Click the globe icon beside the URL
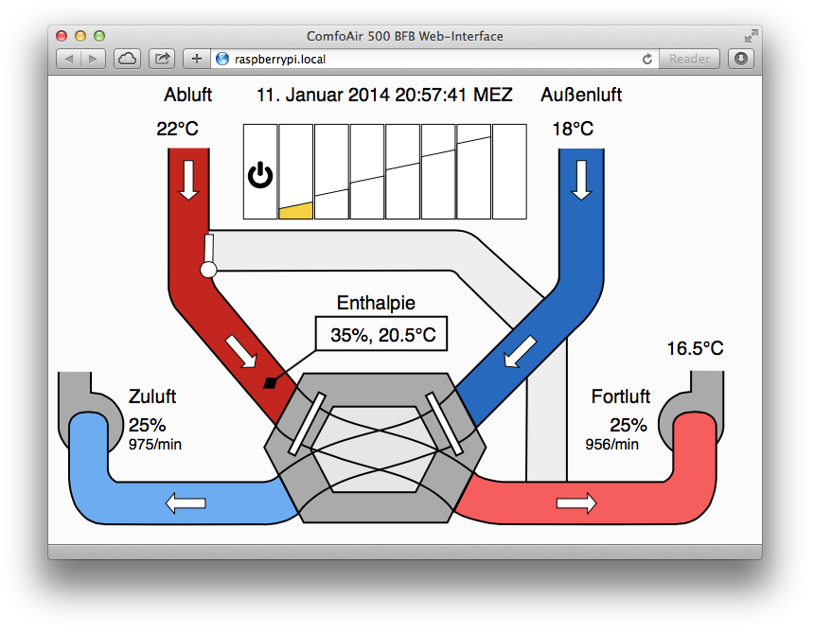Viewport: 814px width, 634px height. point(222,60)
